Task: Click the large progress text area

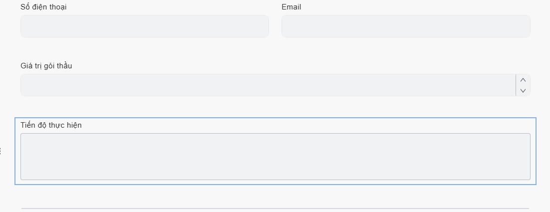Action: [275, 156]
